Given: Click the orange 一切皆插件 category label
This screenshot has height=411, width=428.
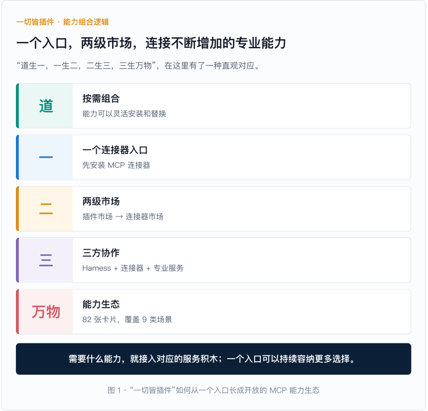Looking at the screenshot, I should (x=62, y=22).
